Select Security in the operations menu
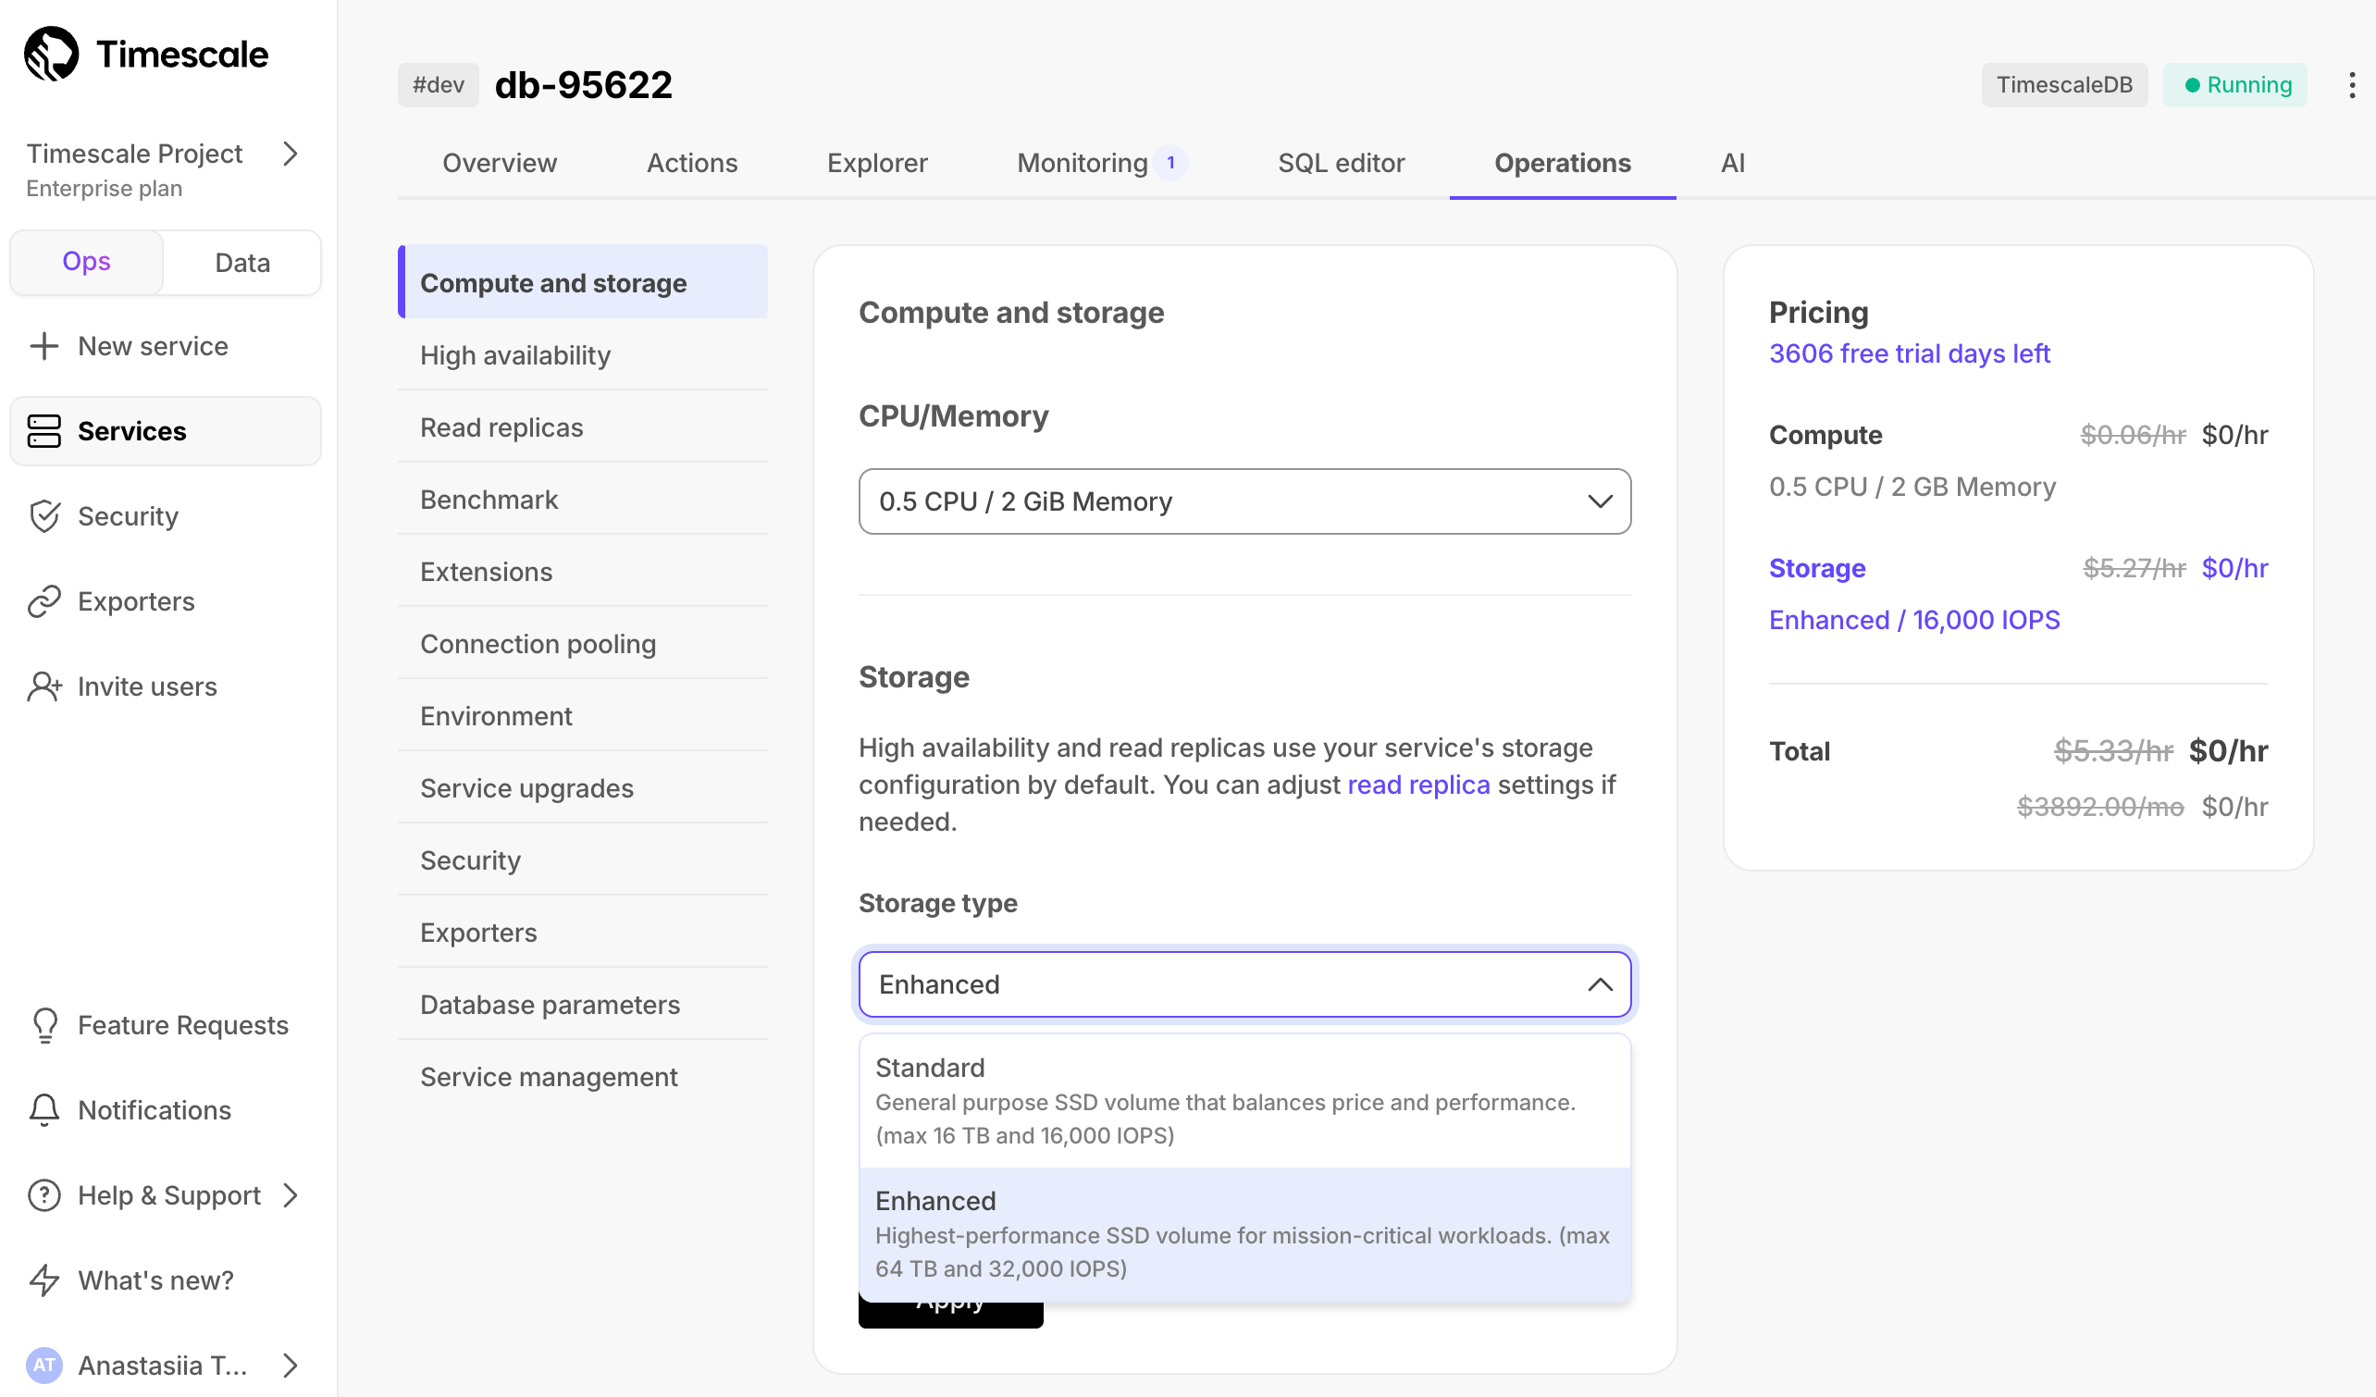Viewport: 2376px width, 1397px height. pyautogui.click(x=583, y=859)
